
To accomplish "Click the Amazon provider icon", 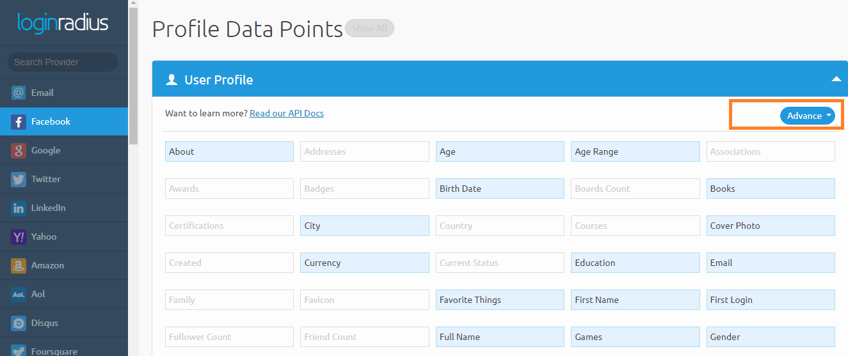I will 19,265.
